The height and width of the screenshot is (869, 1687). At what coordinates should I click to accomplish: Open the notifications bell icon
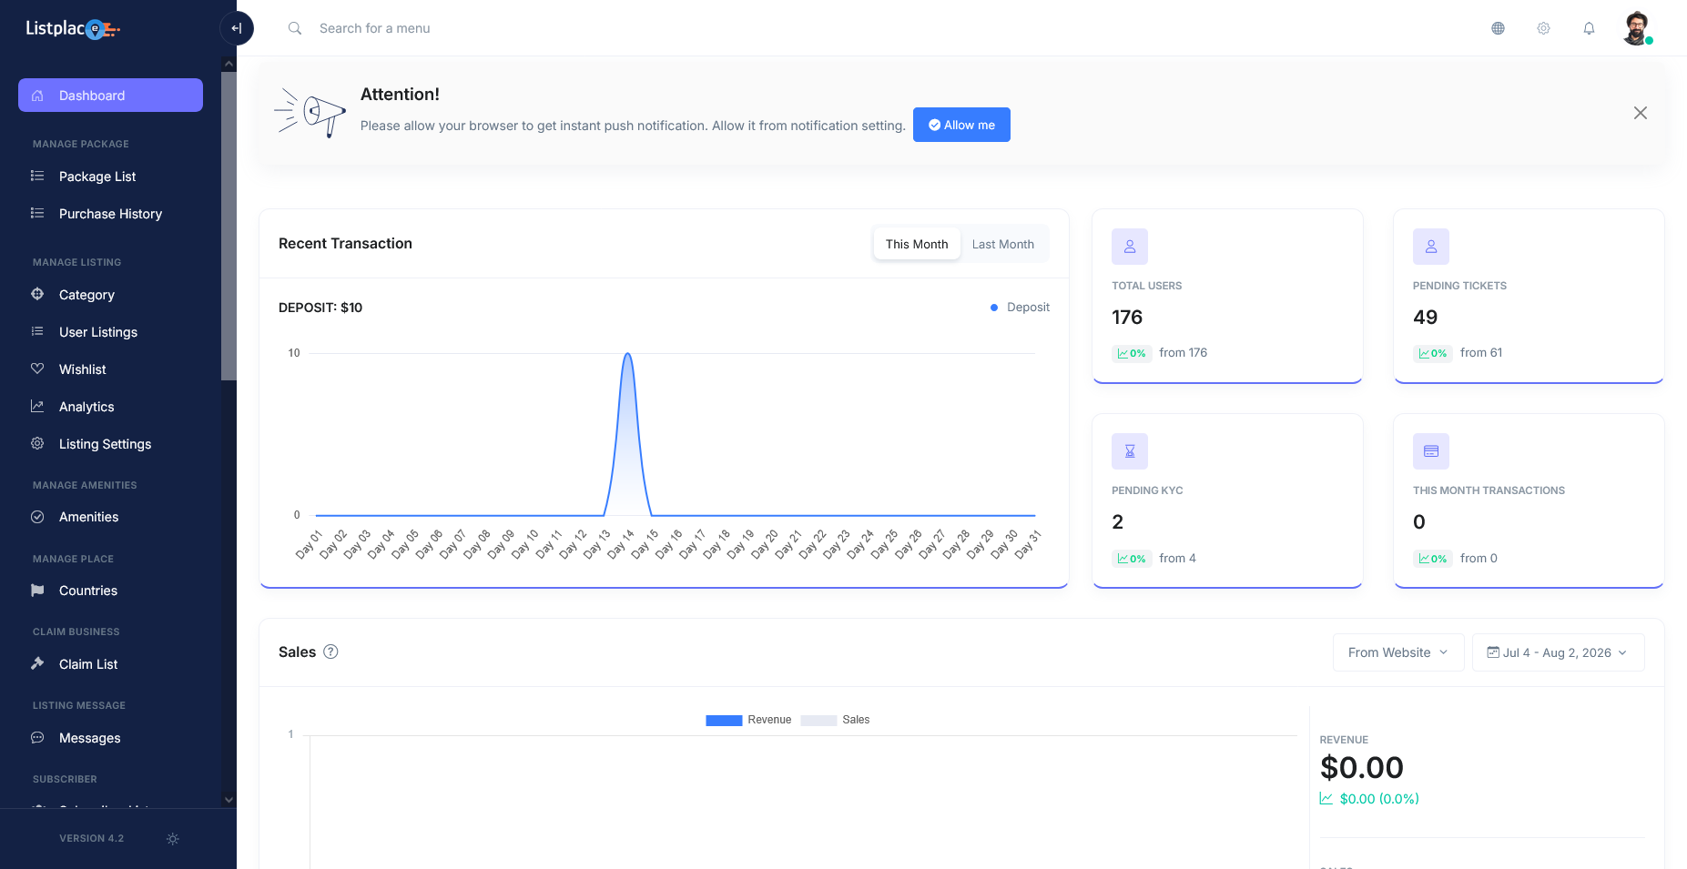1589,28
